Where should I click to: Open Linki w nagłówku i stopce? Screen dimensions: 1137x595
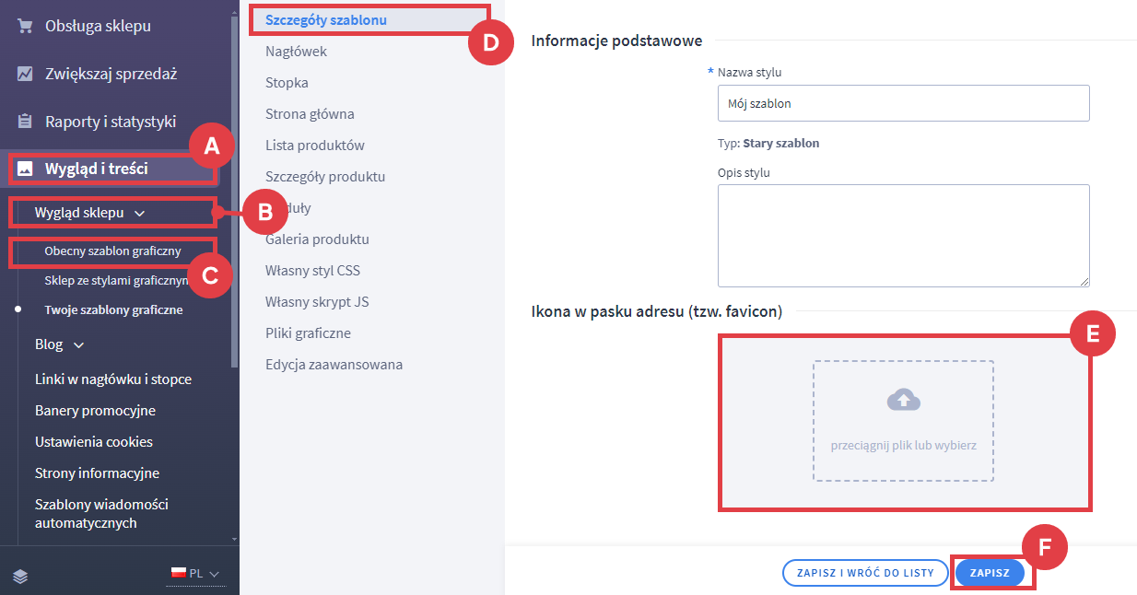113,379
